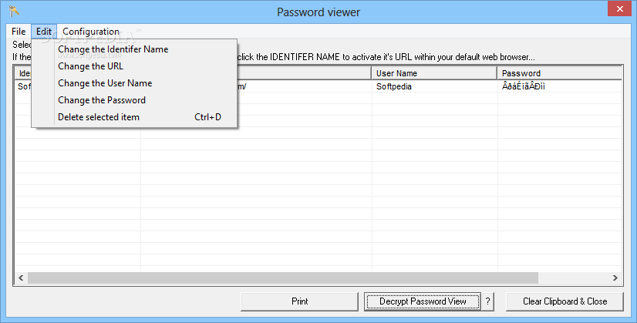The width and height of the screenshot is (637, 323).
Task: Click the horizontal scrollbar right arrow
Action: pos(615,278)
